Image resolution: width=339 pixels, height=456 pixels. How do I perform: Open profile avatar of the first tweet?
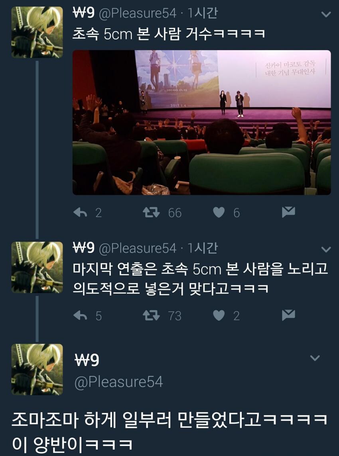[37, 32]
